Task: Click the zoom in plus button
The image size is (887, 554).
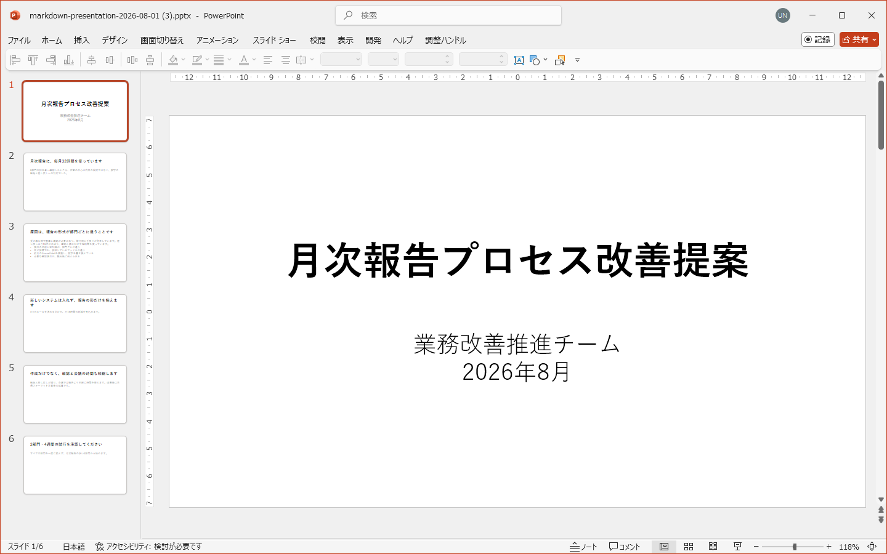Action: pyautogui.click(x=829, y=547)
